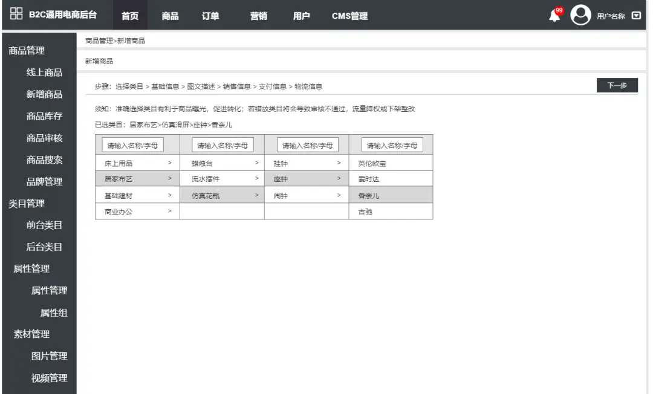The image size is (653, 394).
Task: Expand arrow on 商业办公 row
Action: click(x=169, y=211)
